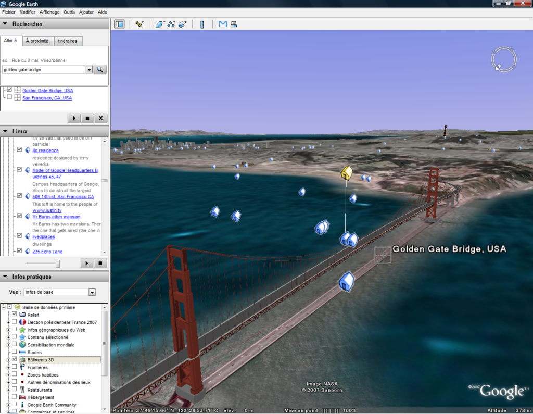
Task: Open the Aide menu
Action: [x=103, y=12]
